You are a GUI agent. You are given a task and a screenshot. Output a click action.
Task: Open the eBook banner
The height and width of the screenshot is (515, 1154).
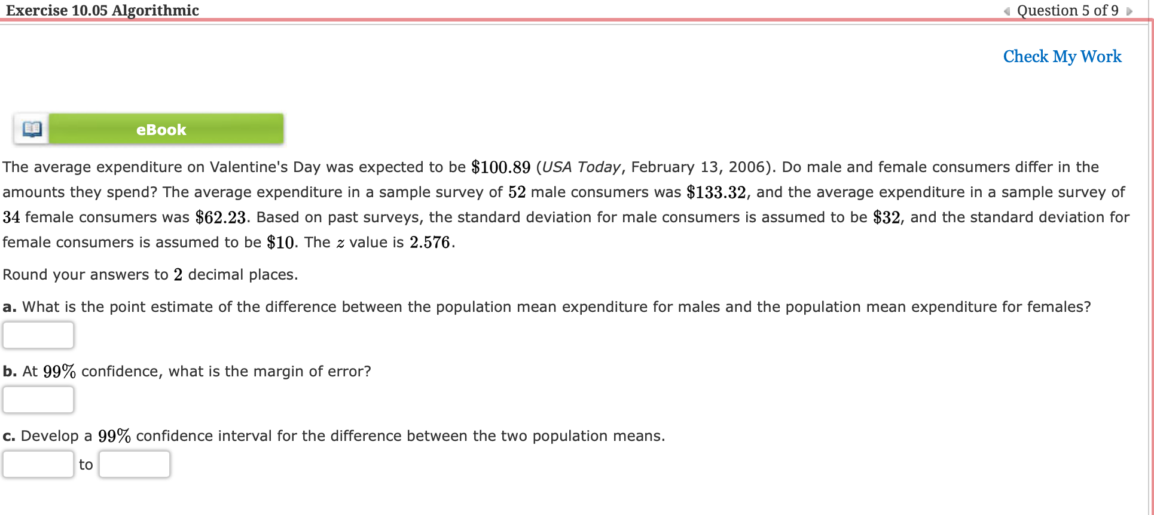click(161, 129)
